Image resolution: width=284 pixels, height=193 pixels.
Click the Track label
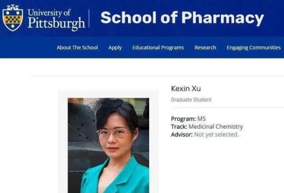[x=179, y=126]
